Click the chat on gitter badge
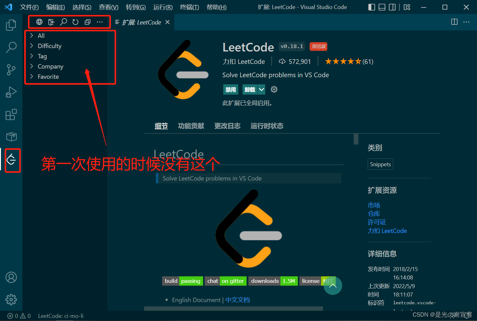 pos(225,281)
